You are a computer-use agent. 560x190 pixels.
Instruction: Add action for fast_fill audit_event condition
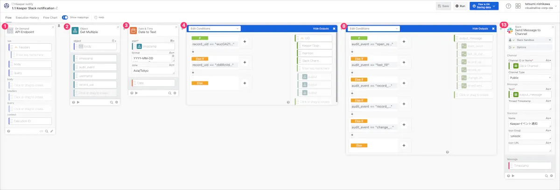pyautogui.click(x=403, y=62)
